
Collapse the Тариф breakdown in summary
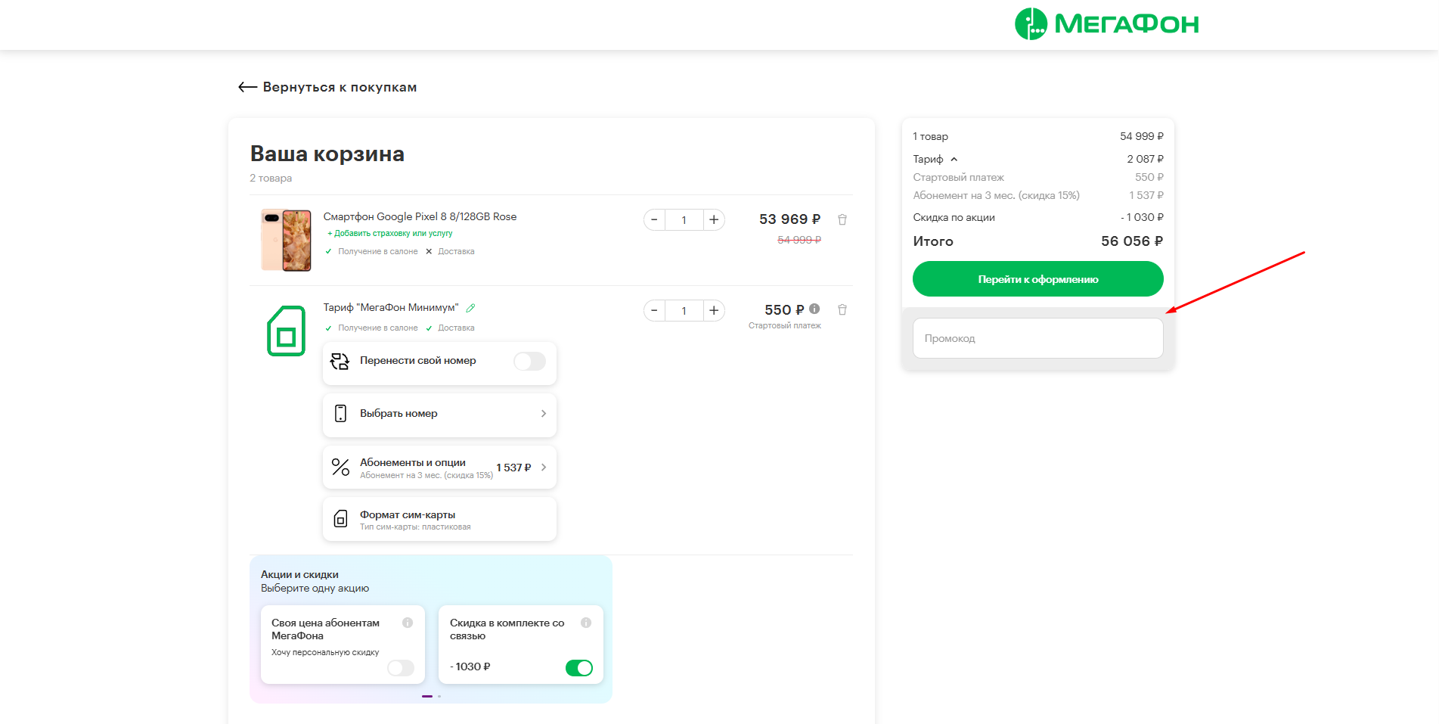(x=954, y=160)
